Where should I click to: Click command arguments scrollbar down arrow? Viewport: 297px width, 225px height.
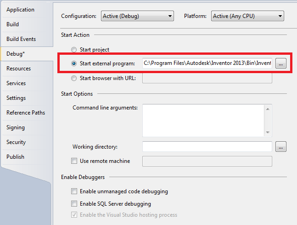point(268,133)
